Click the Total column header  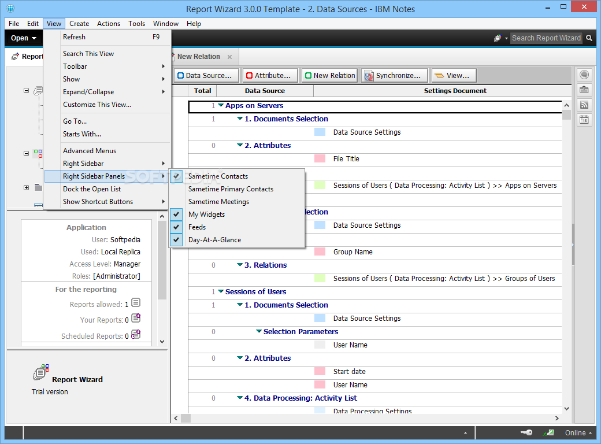202,91
